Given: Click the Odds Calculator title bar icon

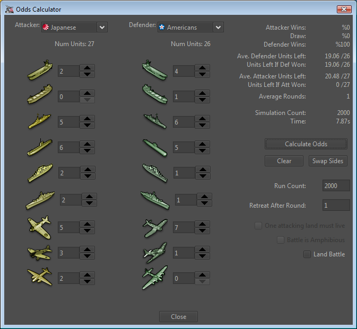Looking at the screenshot, I should [10, 10].
